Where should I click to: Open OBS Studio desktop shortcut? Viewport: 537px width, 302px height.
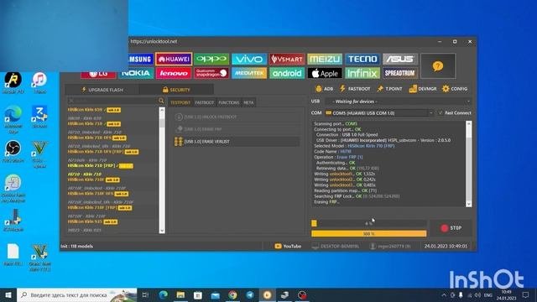(13, 152)
